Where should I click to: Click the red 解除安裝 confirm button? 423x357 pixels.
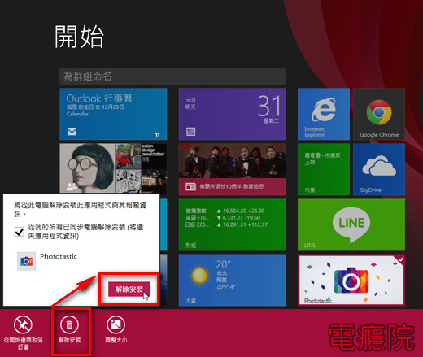(129, 290)
